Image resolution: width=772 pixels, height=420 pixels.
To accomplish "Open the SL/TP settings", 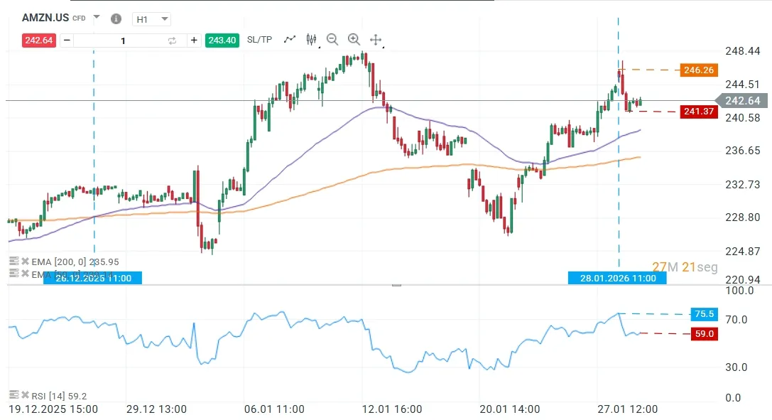I will (259, 40).
